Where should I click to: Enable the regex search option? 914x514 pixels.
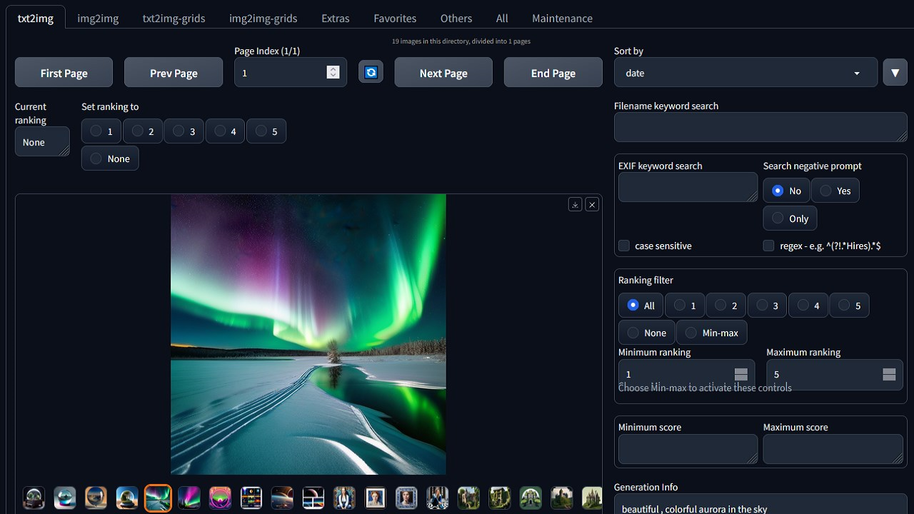click(x=768, y=246)
